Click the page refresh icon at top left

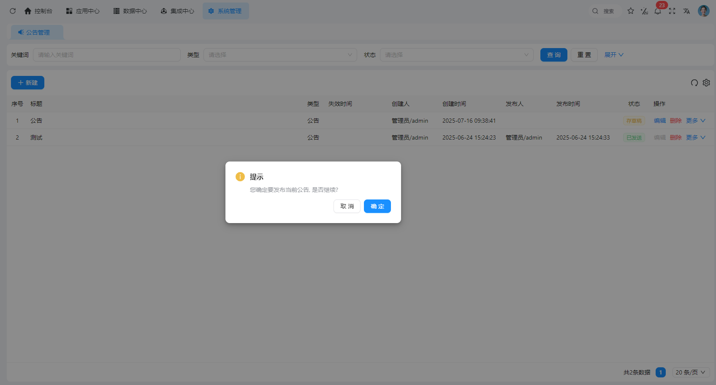pos(12,11)
